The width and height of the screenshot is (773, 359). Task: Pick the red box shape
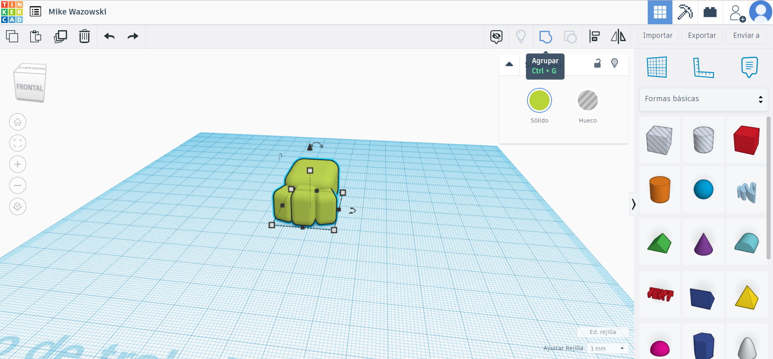point(747,140)
